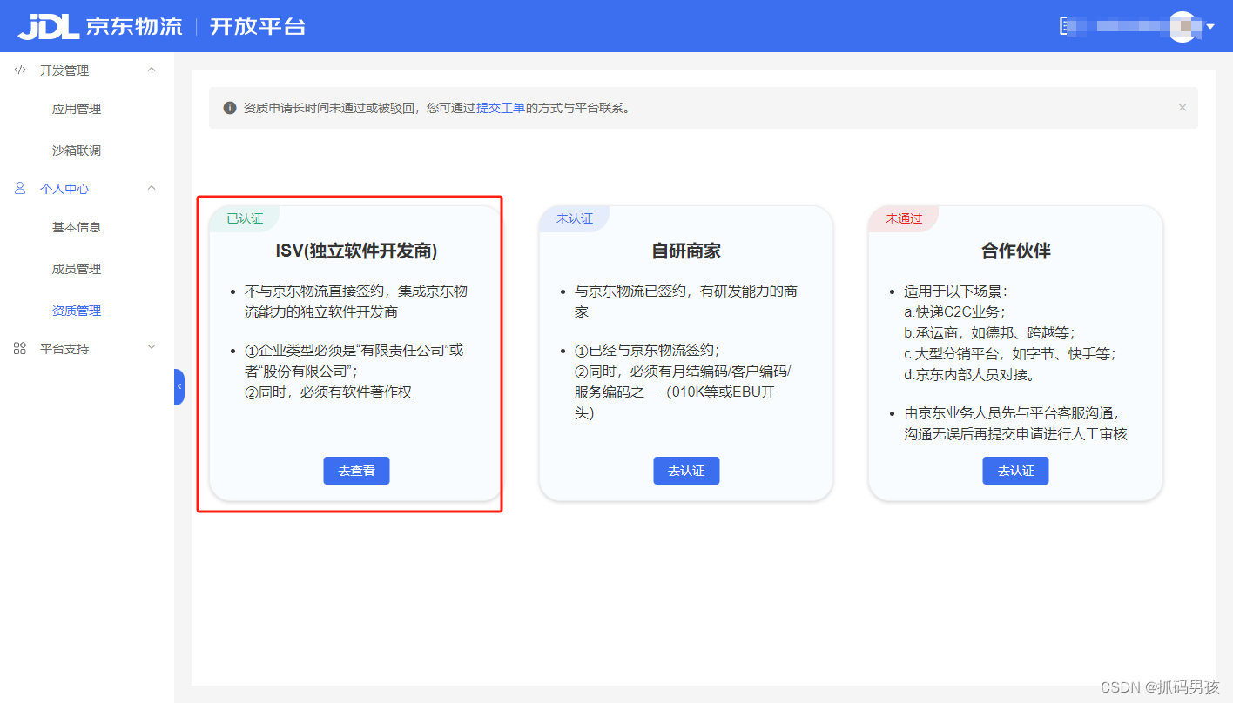Click the info icon in the notice banner
This screenshot has height=703, width=1233.
(x=228, y=108)
